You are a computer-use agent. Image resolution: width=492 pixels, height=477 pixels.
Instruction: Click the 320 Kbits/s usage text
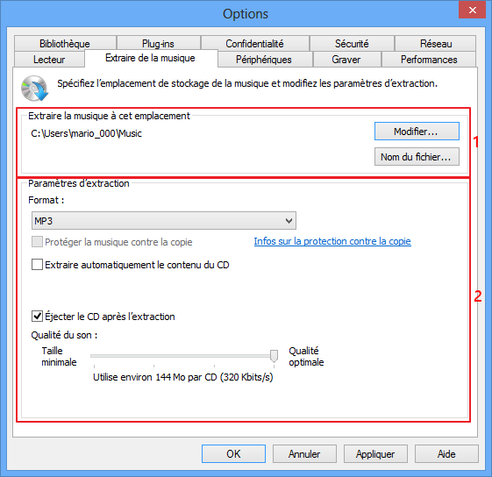183,377
